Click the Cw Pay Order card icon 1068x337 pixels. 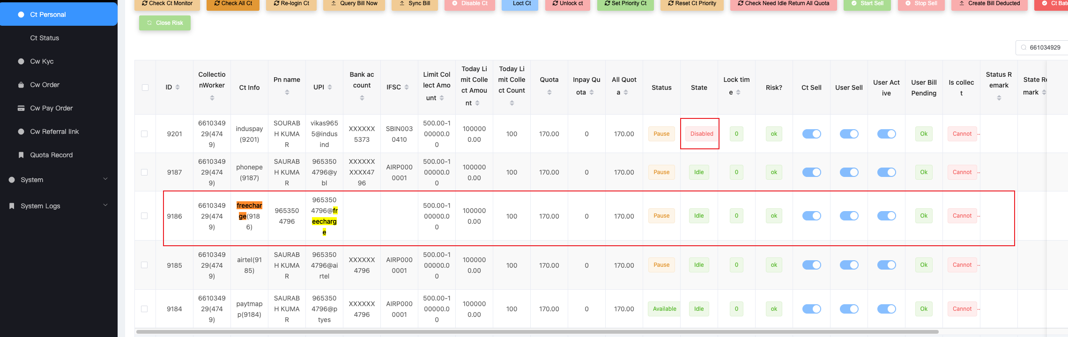21,108
